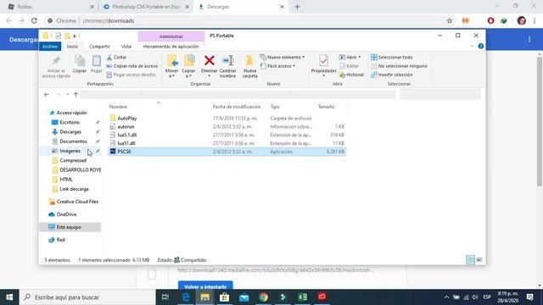Sort by Tamaño column header
This screenshot has height=305, width=543.
point(326,107)
